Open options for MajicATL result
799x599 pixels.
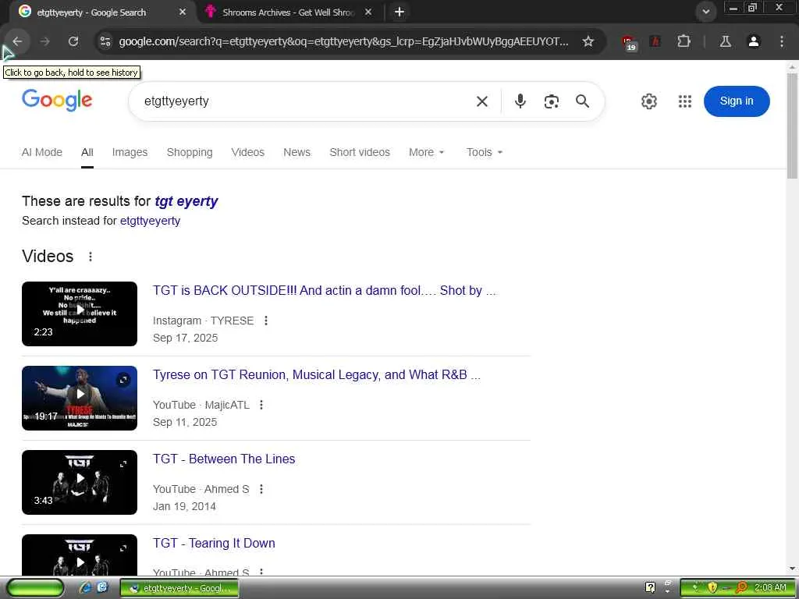click(x=261, y=405)
